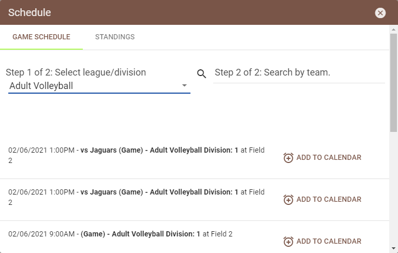
Task: Click the scrollbar up arrow
Action: tap(393, 29)
